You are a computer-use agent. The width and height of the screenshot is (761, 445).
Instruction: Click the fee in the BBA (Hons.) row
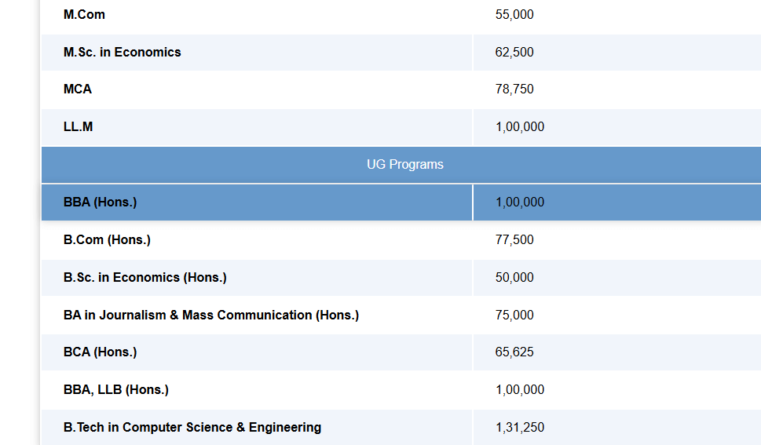coord(520,202)
